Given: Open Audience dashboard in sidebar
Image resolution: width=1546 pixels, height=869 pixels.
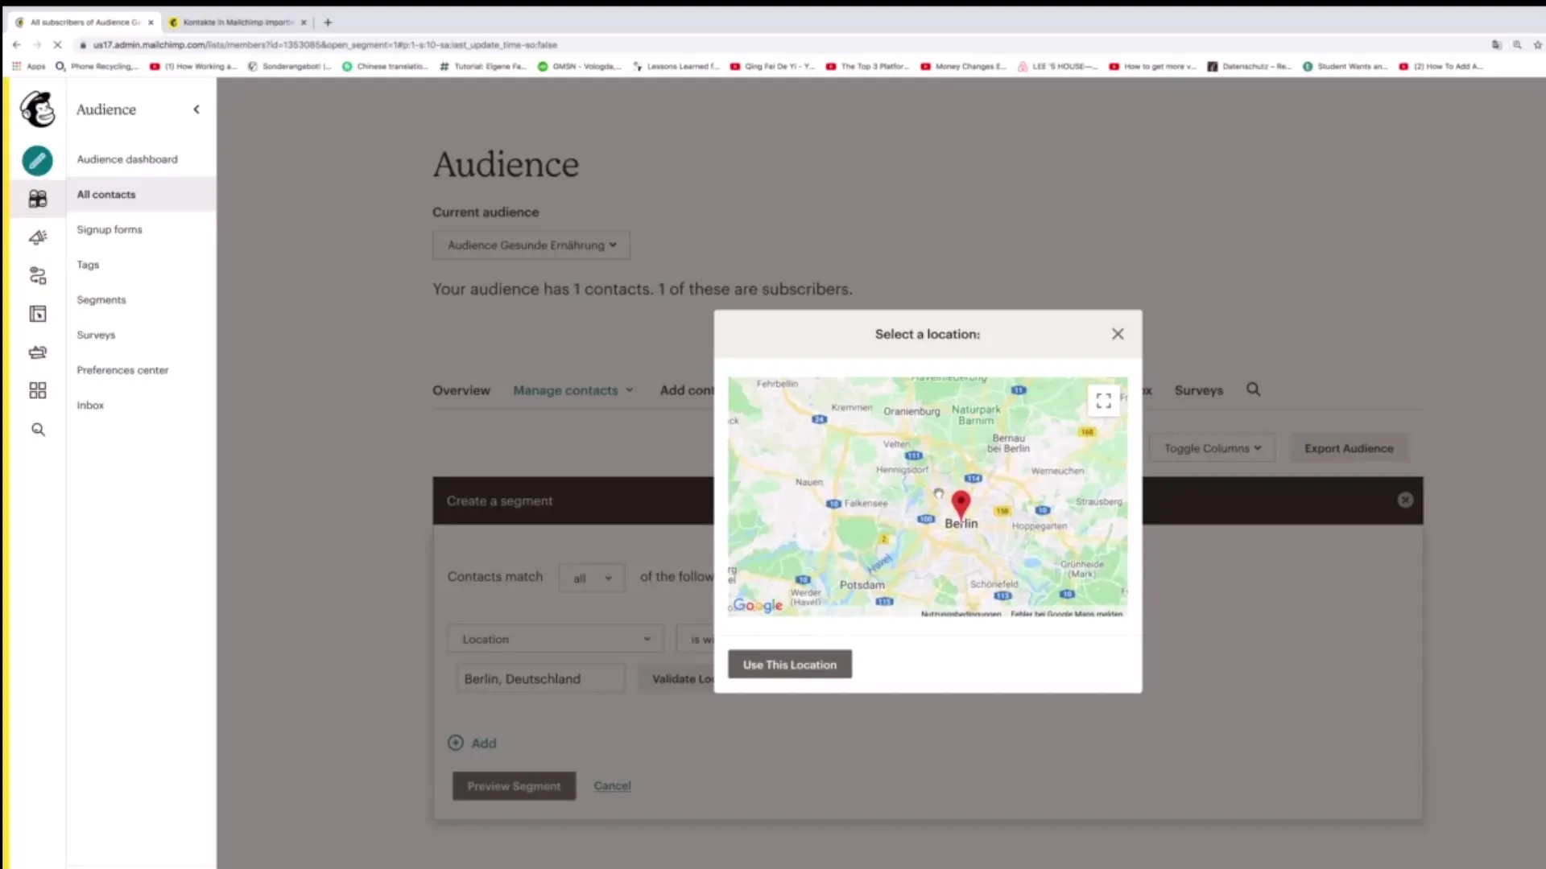Looking at the screenshot, I should point(127,159).
